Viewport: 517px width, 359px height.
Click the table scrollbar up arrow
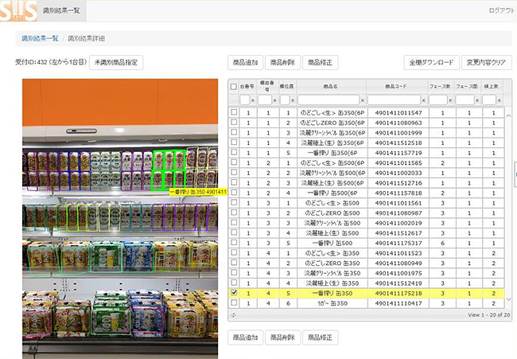pyautogui.click(x=508, y=115)
